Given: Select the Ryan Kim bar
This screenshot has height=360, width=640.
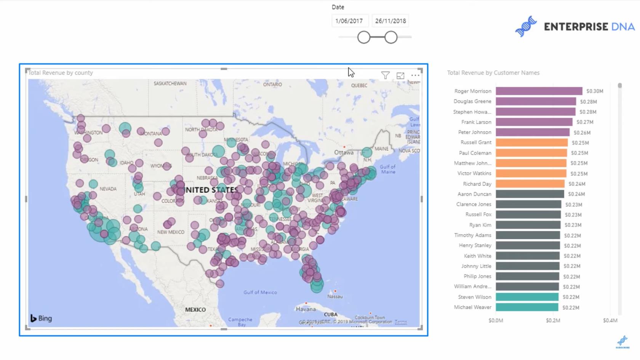Looking at the screenshot, I should pyautogui.click(x=528, y=225).
